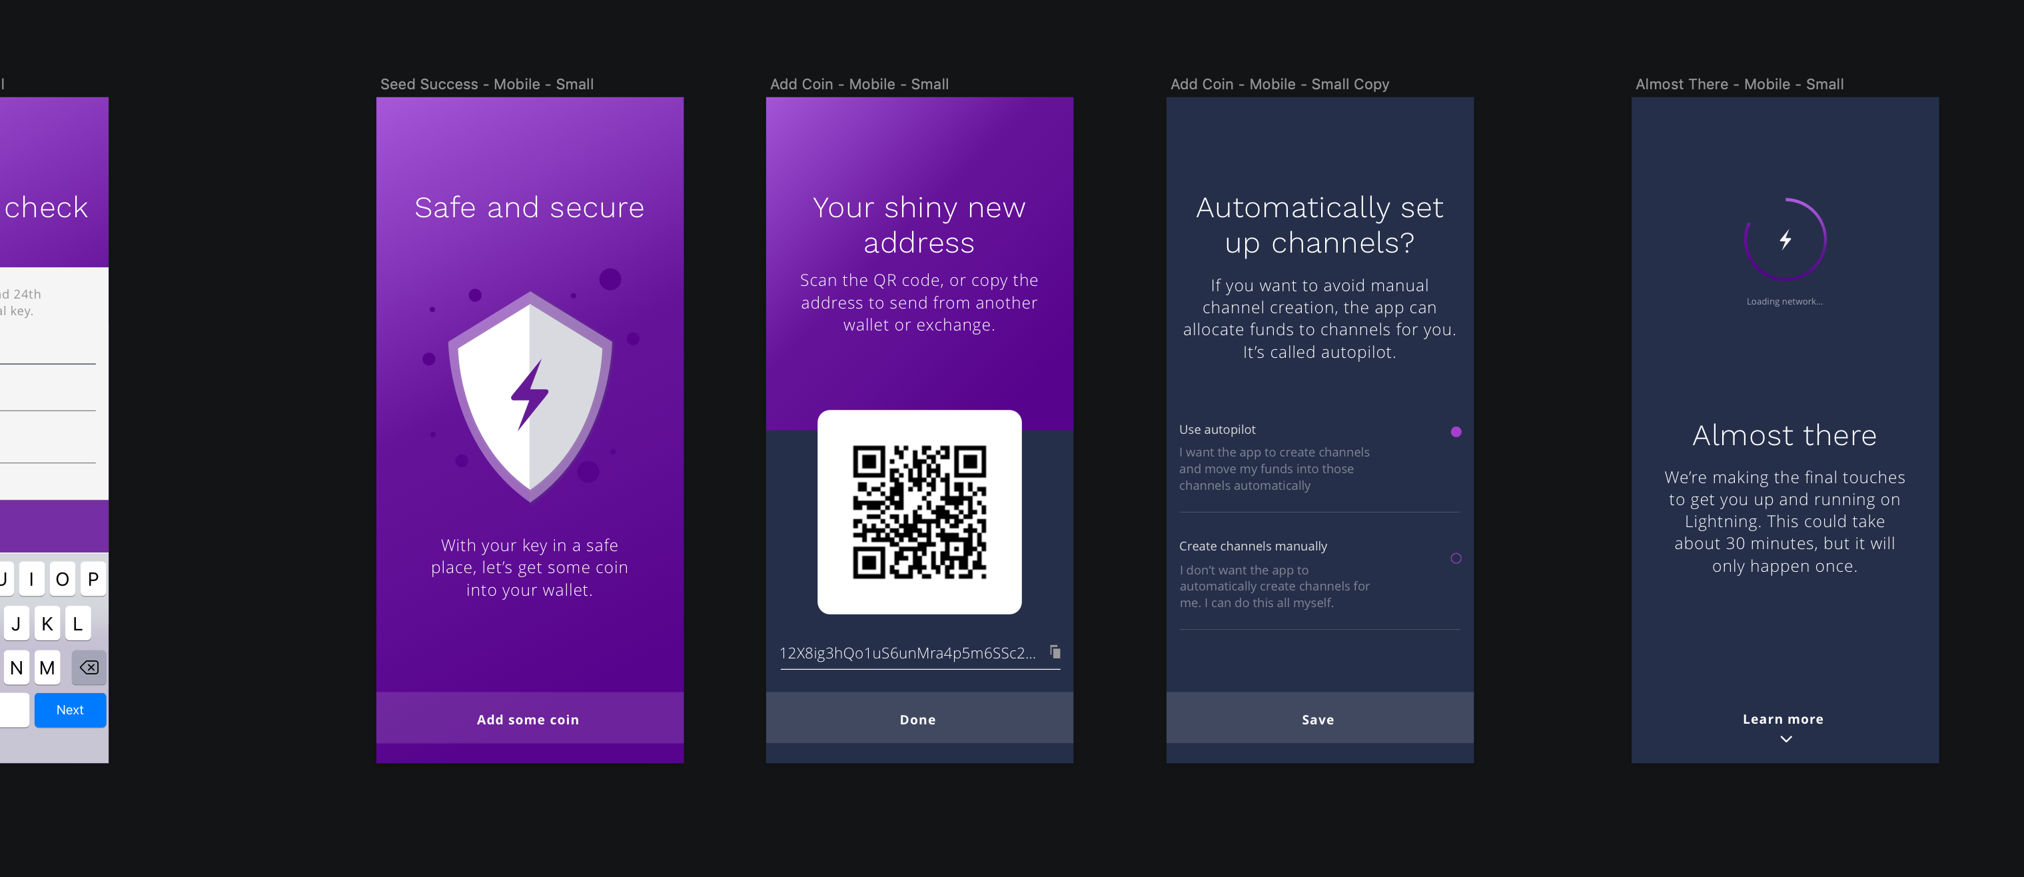
Task: Select the Seed Success artboard title
Action: [x=486, y=84]
